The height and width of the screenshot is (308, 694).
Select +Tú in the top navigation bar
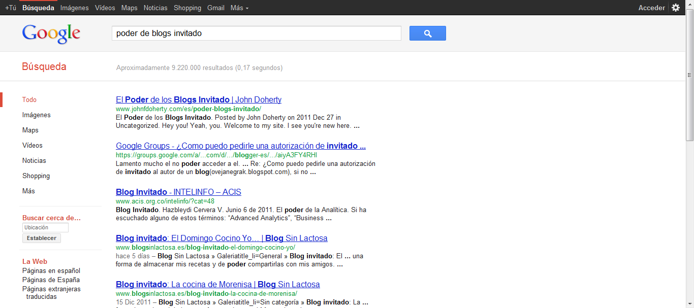coord(10,8)
